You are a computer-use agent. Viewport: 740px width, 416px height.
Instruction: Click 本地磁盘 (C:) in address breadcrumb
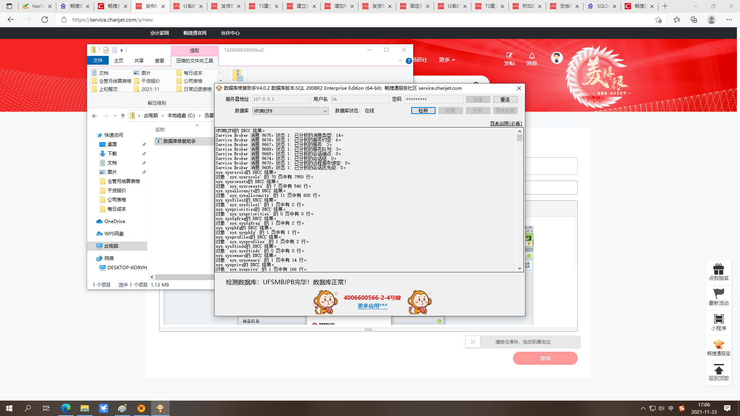[x=181, y=116]
